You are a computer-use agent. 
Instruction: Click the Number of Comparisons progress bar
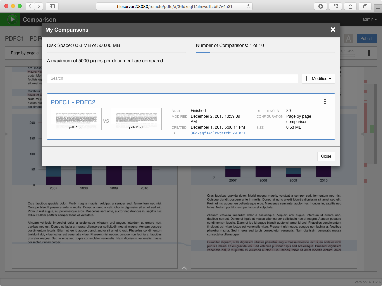[x=265, y=53]
